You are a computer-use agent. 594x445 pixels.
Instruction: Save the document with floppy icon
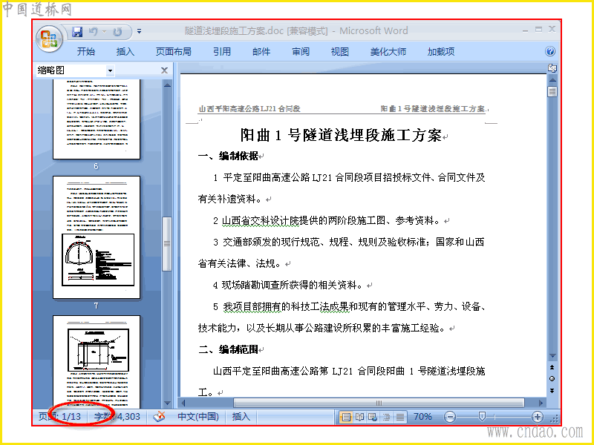[77, 32]
